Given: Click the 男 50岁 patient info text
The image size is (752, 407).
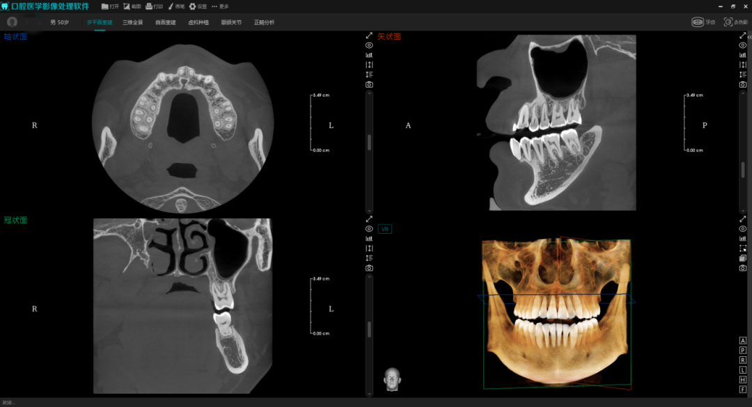Looking at the screenshot, I should click(x=59, y=22).
